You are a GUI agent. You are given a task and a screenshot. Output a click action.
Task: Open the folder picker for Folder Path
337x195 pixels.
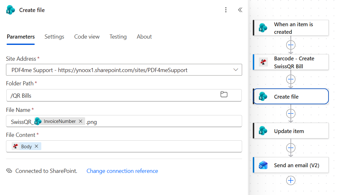click(x=224, y=94)
